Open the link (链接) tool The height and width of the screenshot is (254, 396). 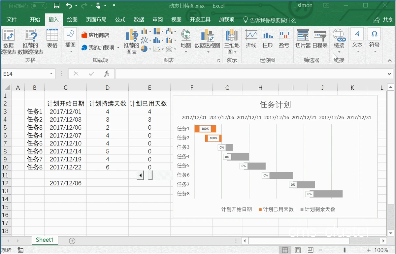[x=339, y=41]
